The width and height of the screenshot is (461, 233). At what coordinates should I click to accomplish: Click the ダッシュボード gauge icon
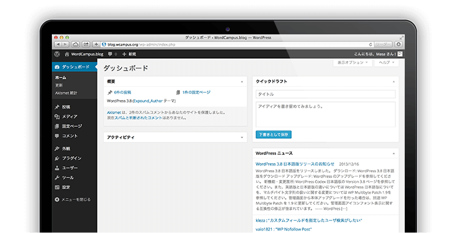[57, 67]
